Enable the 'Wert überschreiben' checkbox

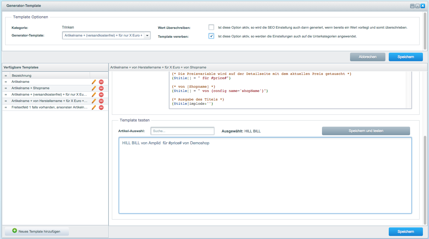tap(211, 27)
